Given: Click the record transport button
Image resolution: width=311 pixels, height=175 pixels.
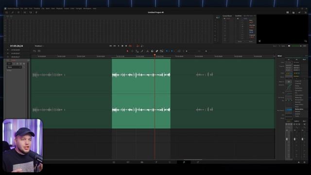Looking at the screenshot, I should coord(126,46).
